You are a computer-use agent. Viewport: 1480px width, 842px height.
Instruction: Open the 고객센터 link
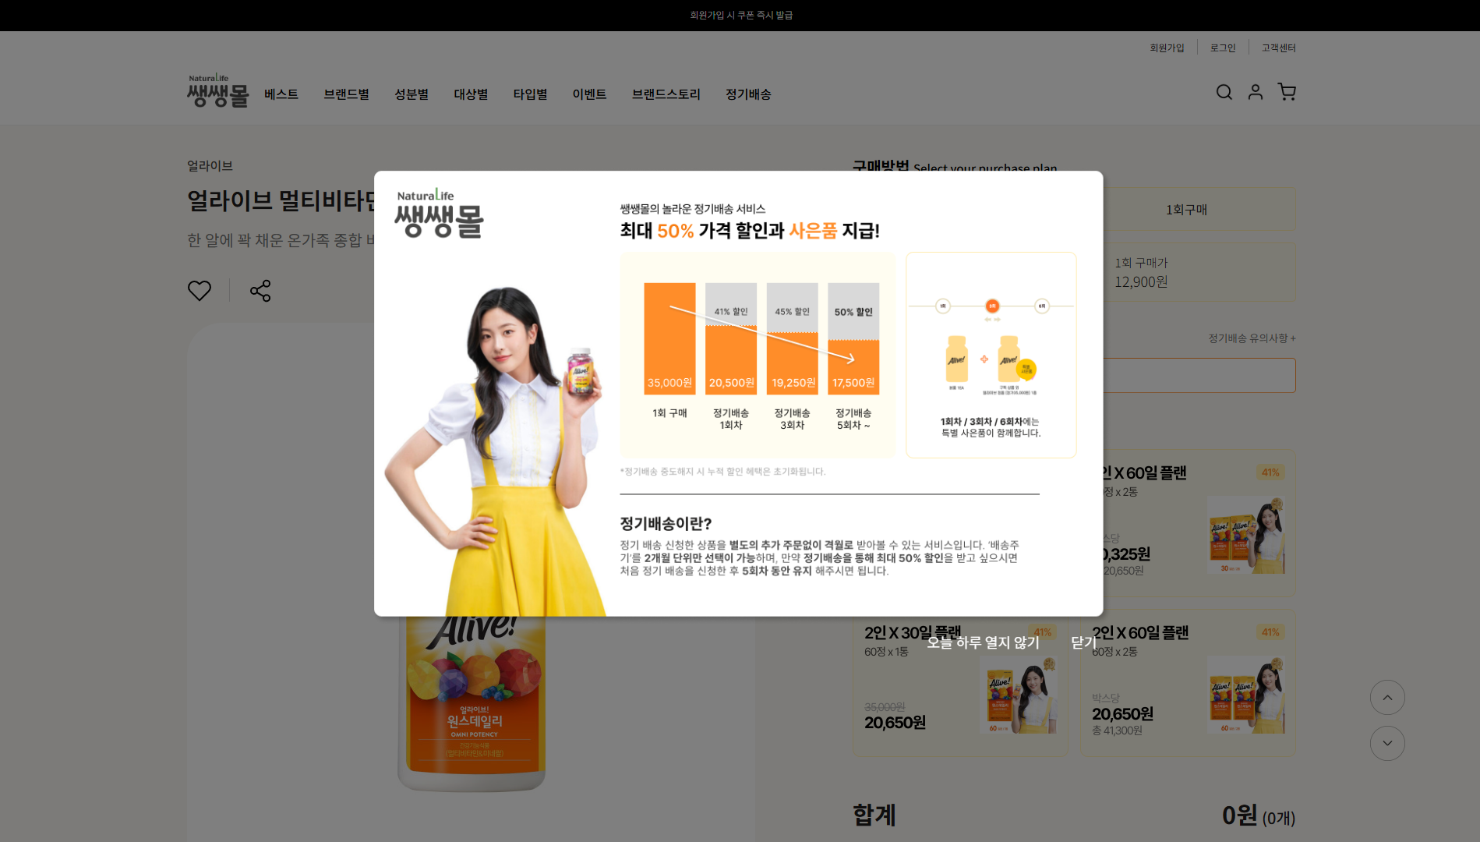point(1278,48)
